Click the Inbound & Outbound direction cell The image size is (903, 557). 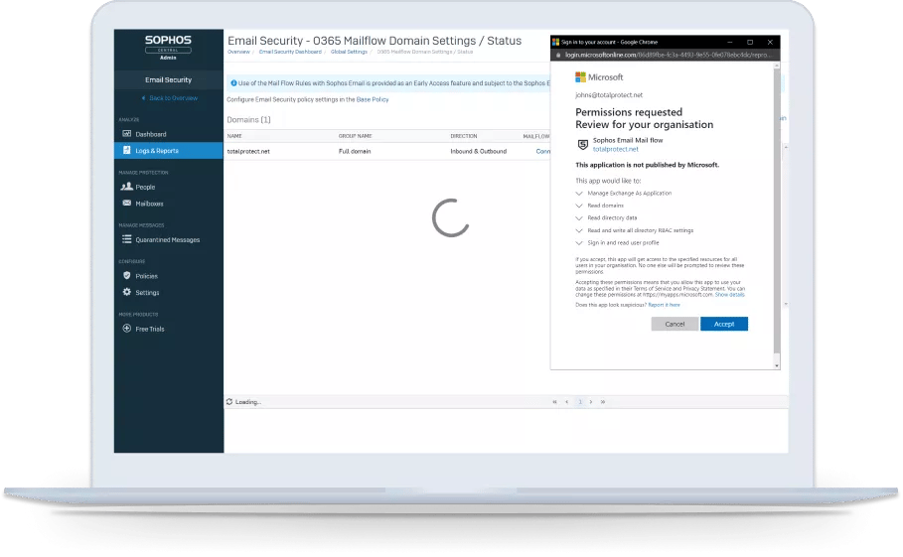[x=479, y=151]
